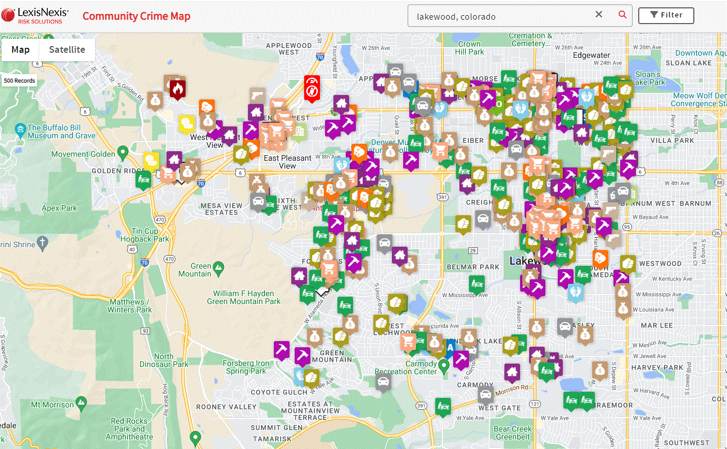The height and width of the screenshot is (449, 727).
Task: Click the Matthews / Winters Park label
Action: point(130,306)
